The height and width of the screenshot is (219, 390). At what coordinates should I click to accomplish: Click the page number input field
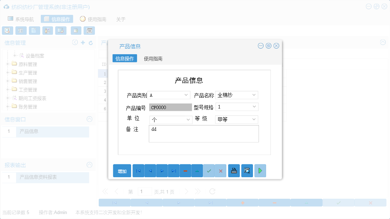145,191
